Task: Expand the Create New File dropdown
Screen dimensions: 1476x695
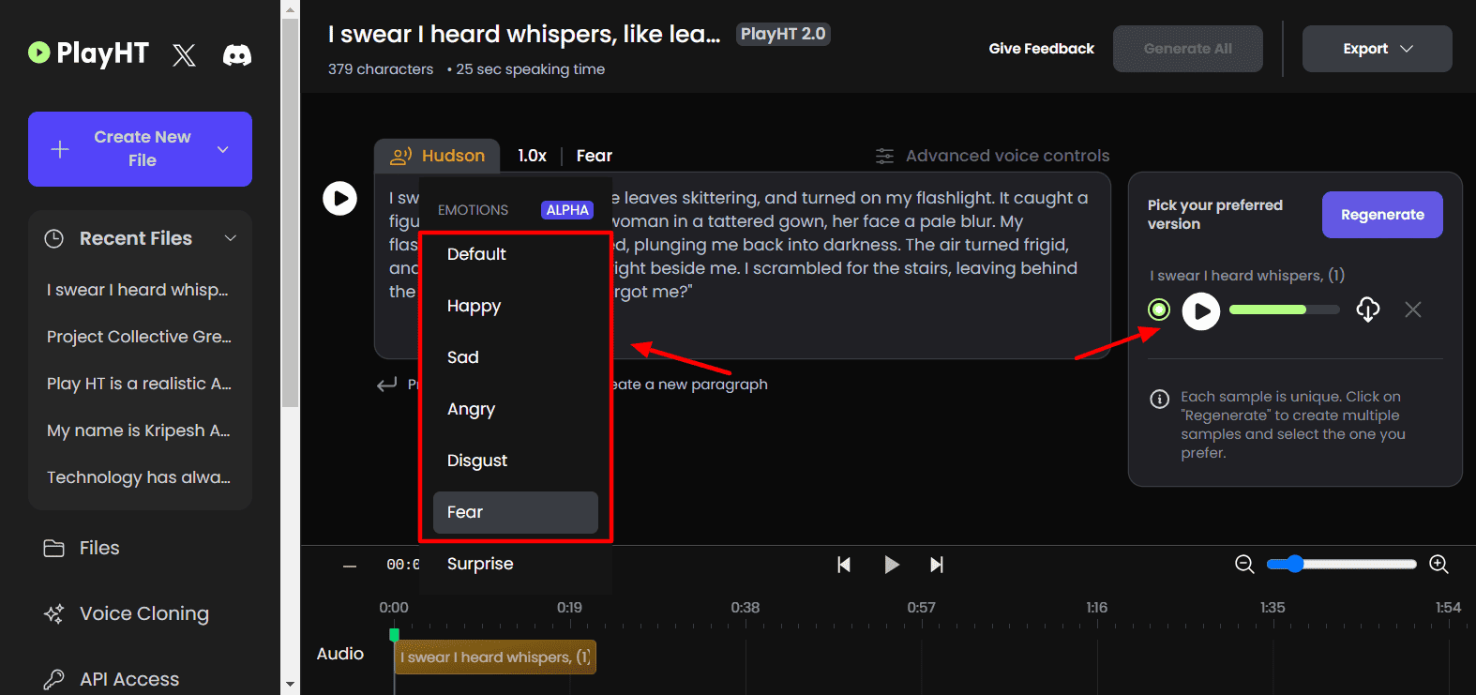Action: point(223,149)
